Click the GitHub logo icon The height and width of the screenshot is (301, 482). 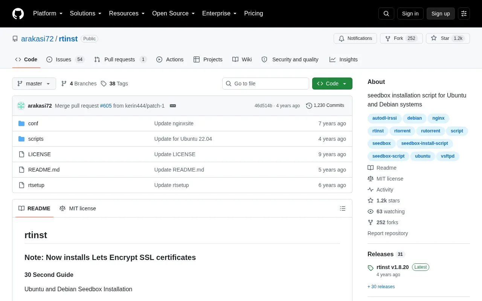coord(18,14)
